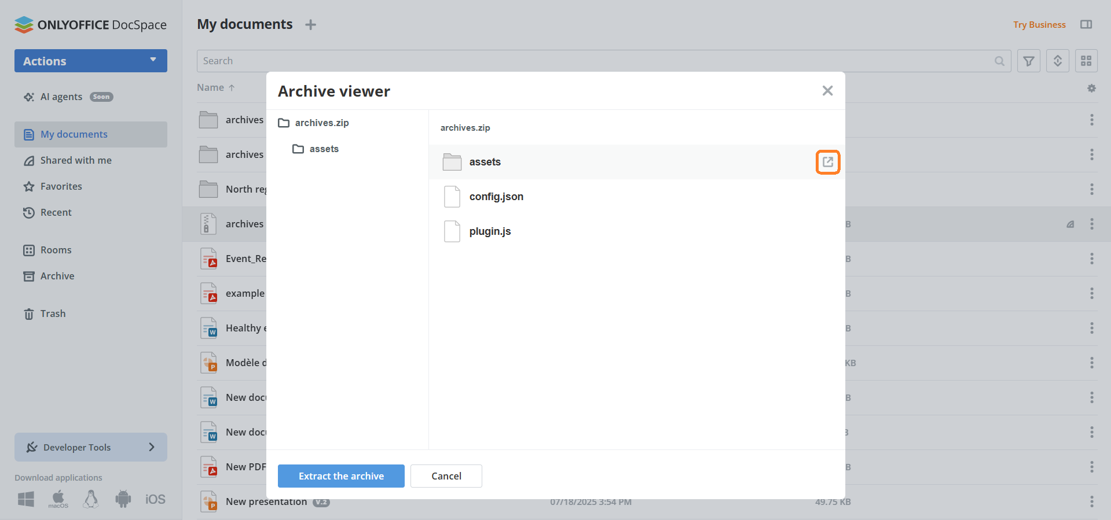Download the iOS app
1111x520 pixels.
tap(155, 499)
